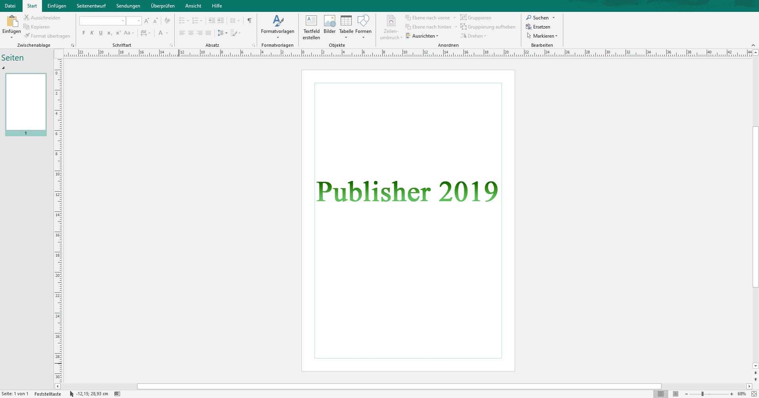Screen dimensions: 759x398
Task: Switch to the Ansicht ribbon tab
Action: tap(193, 6)
